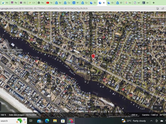Zoom out with the minus button
Image resolution: width=166 pixels, height=124 pixels.
155,108
